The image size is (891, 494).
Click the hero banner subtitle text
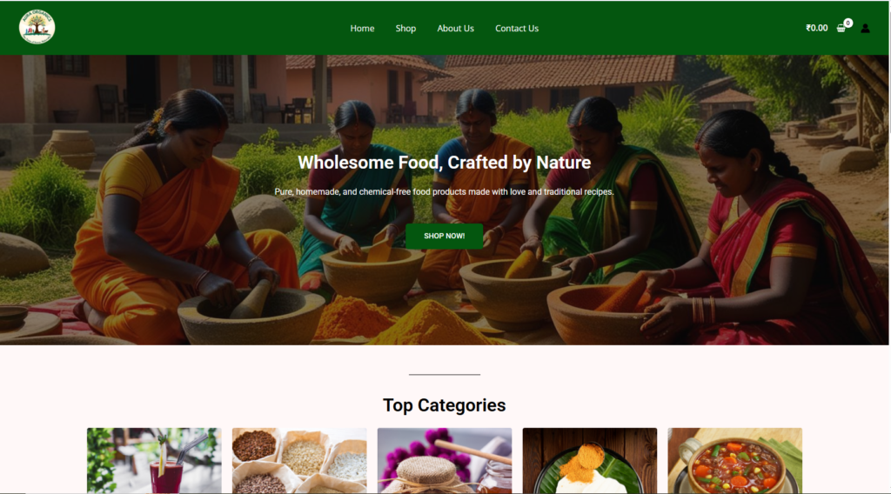pos(445,192)
